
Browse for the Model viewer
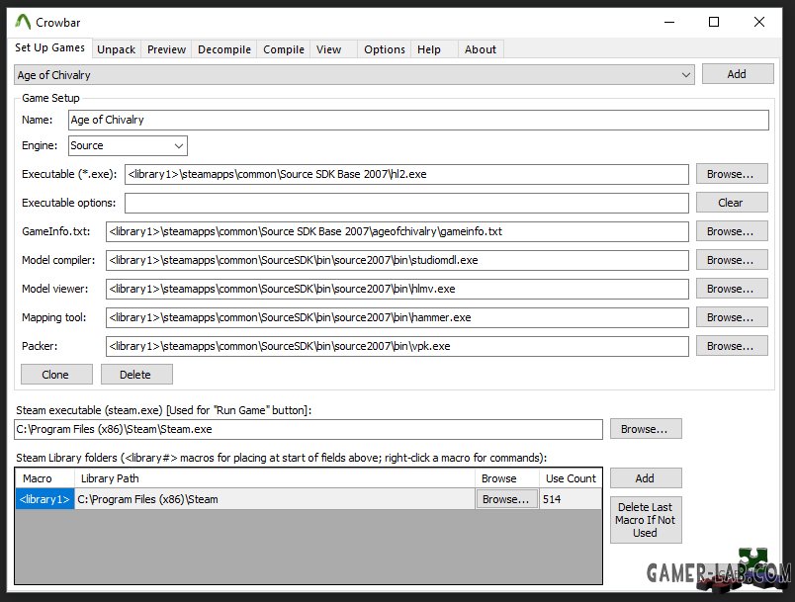pyautogui.click(x=731, y=289)
